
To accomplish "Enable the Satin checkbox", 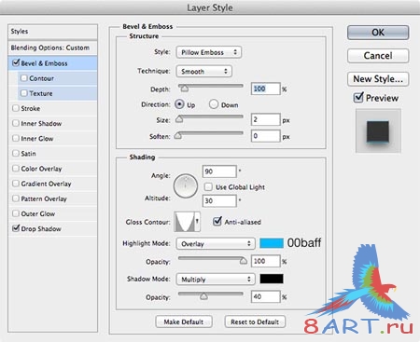I will click(16, 153).
